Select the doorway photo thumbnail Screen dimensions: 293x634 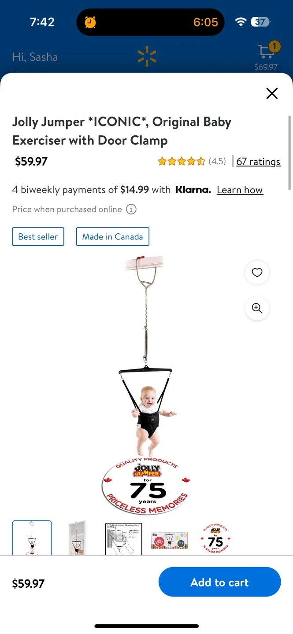point(78,538)
